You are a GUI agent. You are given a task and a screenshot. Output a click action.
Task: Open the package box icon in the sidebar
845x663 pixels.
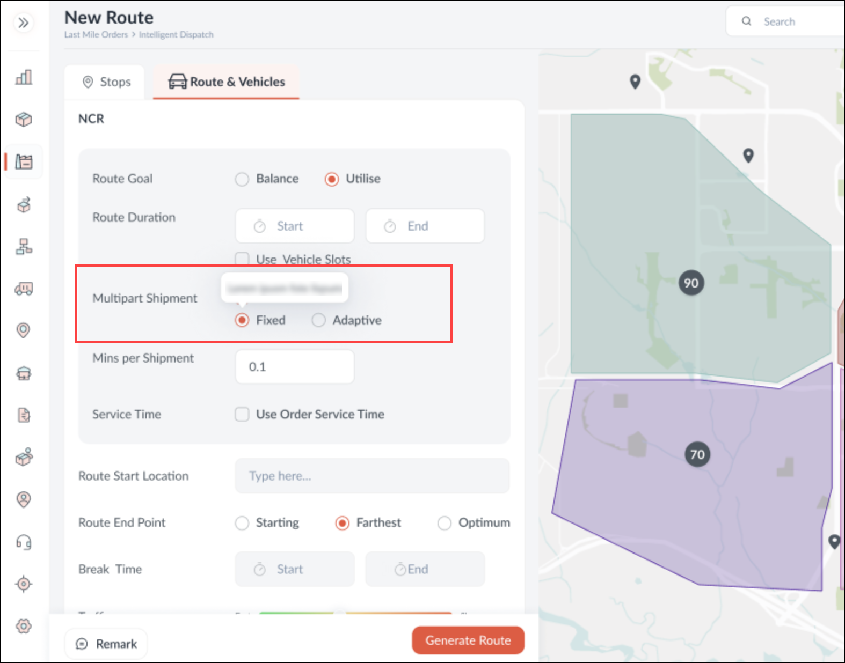pos(24,119)
